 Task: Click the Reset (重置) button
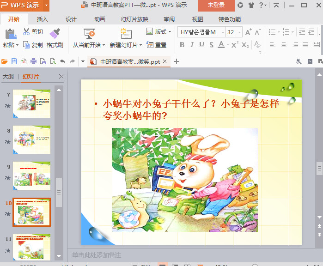pyautogui.click(x=156, y=45)
